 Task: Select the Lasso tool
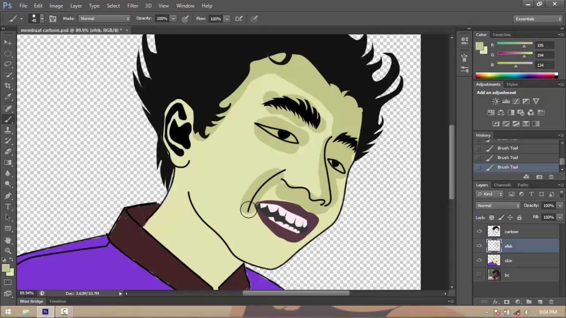point(8,63)
